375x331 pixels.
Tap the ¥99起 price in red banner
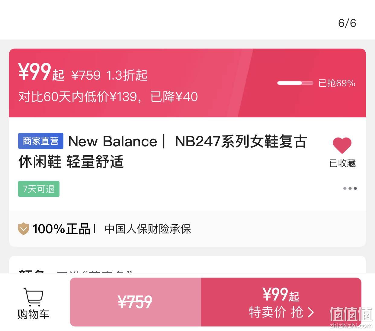[x=41, y=72]
